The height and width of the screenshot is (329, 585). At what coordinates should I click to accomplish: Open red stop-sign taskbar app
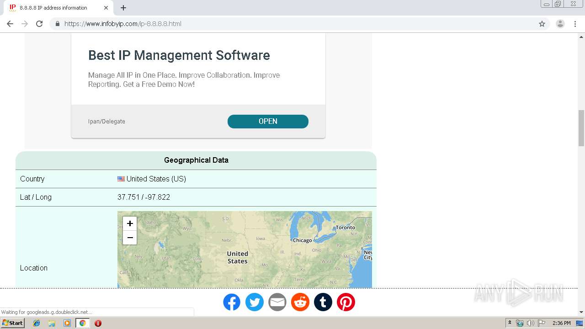coord(98,323)
